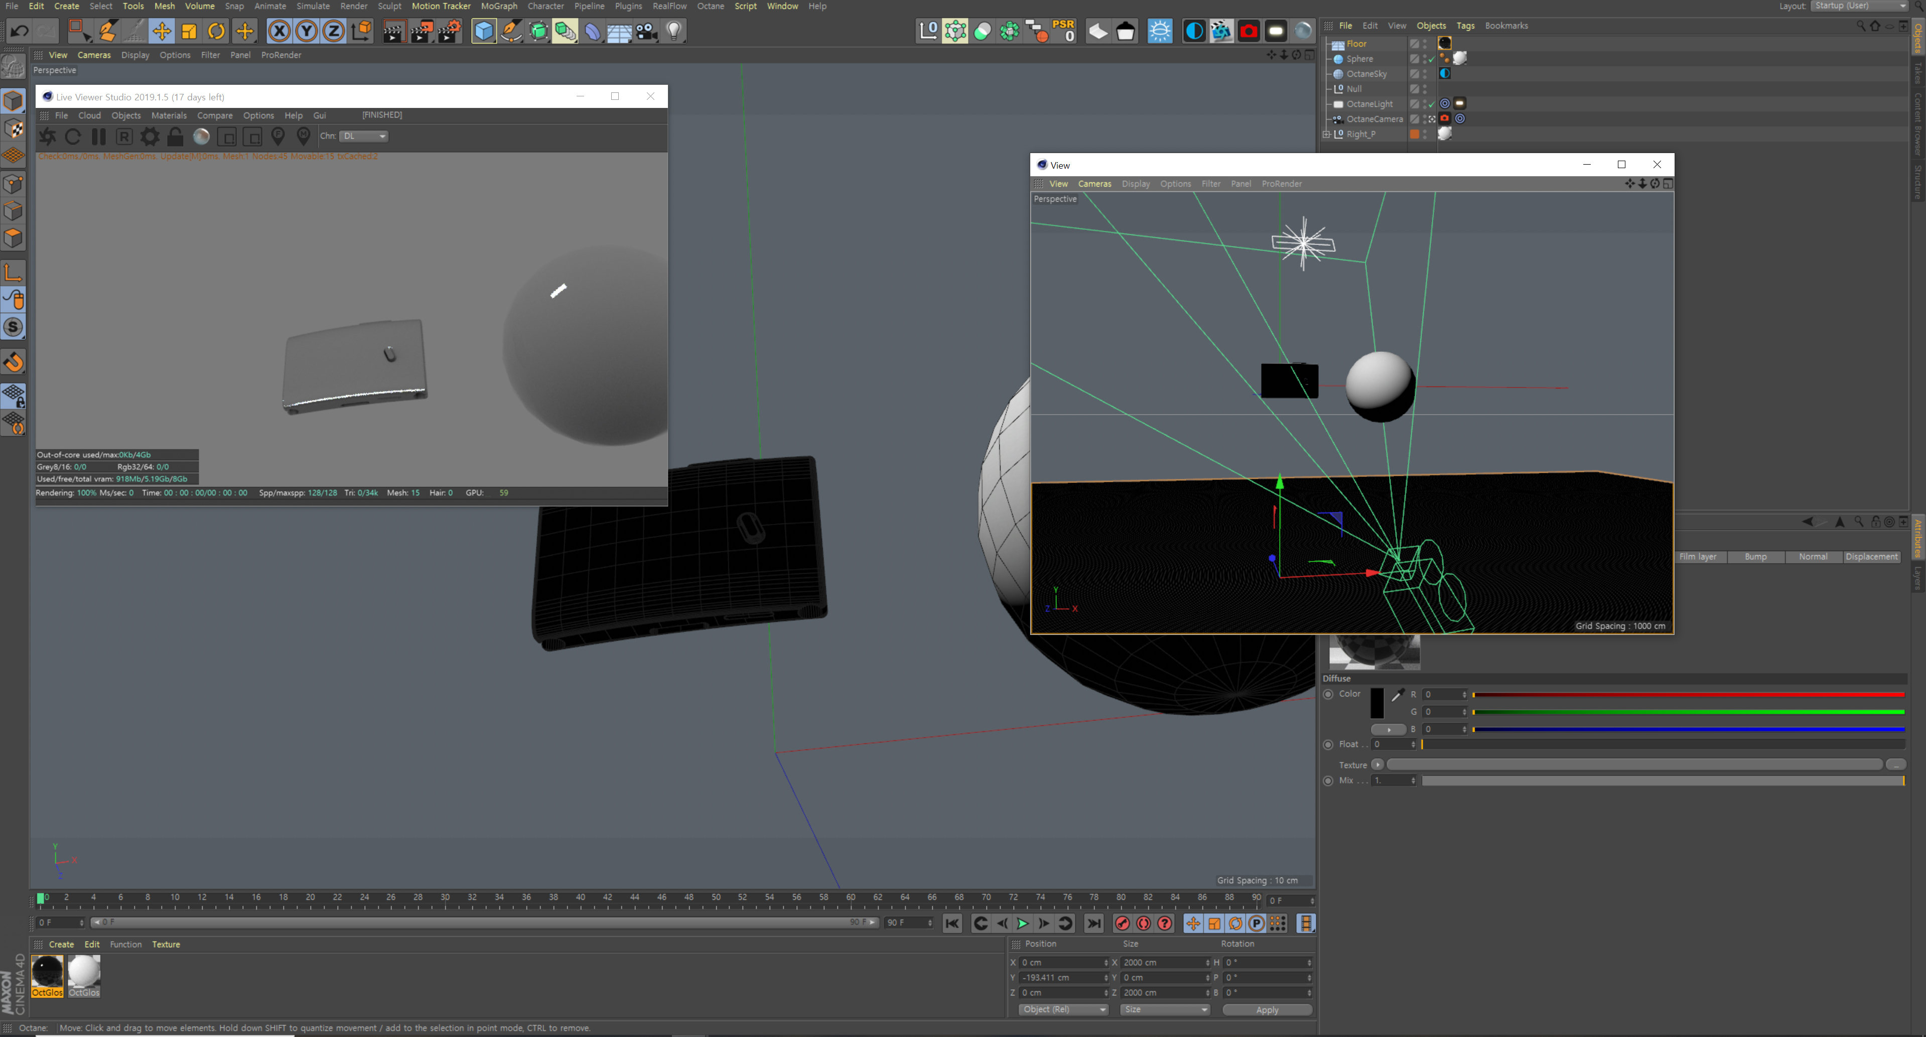Expand the OctaneSky object in outliner

1325,73
